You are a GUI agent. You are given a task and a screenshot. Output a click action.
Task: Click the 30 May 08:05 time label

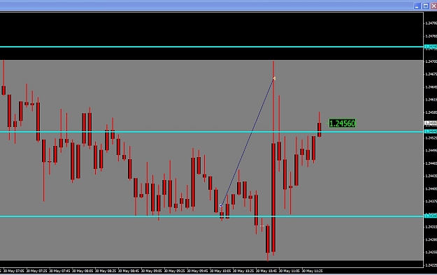83,271
